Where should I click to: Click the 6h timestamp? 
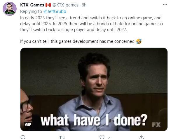(84, 5)
